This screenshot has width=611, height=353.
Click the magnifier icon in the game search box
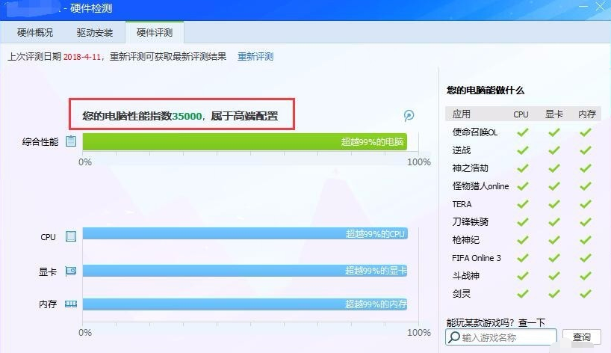coord(453,337)
